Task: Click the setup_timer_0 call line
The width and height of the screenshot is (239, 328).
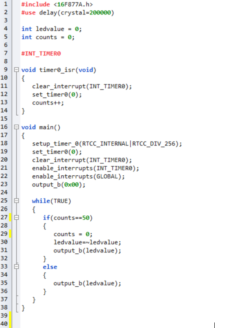Action: pyautogui.click(x=107, y=144)
